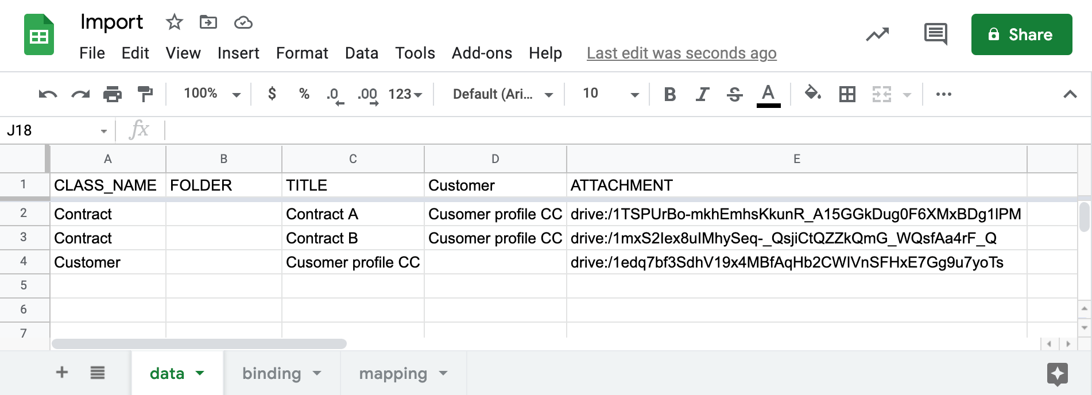The image size is (1092, 395).
Task: Click the undo arrow icon
Action: point(48,94)
